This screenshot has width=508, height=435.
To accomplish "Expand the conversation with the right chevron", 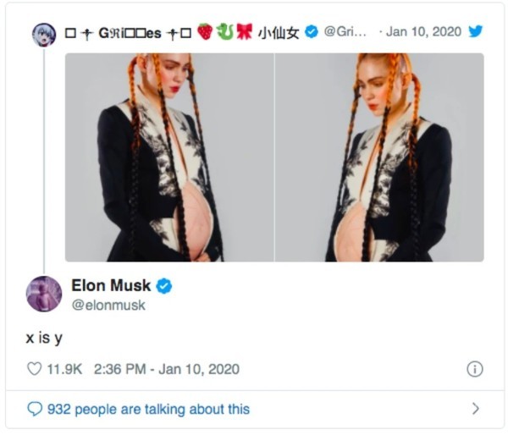I will pyautogui.click(x=475, y=409).
